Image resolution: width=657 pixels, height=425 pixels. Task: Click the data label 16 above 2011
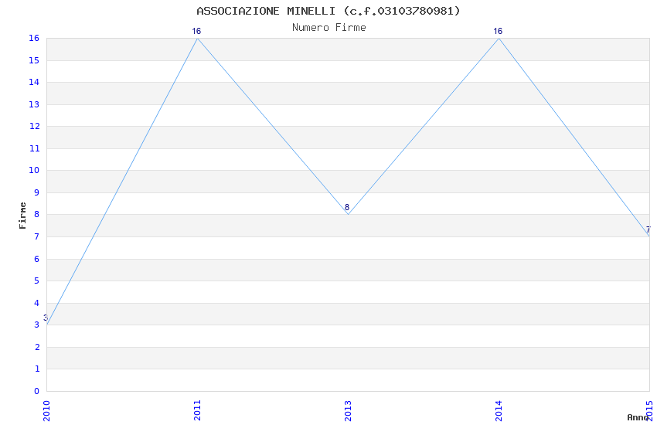(x=196, y=31)
